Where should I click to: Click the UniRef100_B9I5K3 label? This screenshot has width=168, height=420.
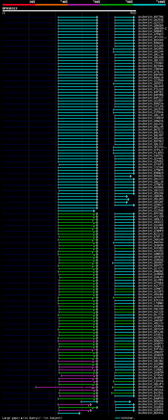pyautogui.click(x=151, y=141)
